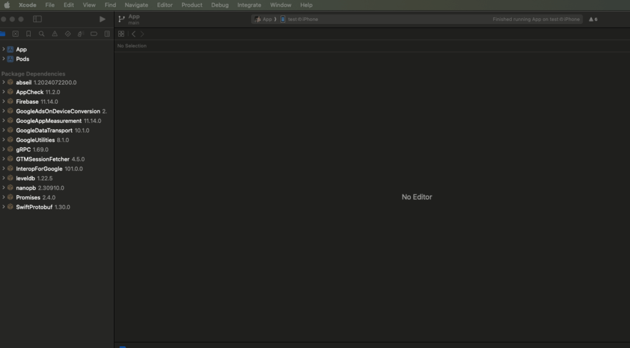Image resolution: width=630 pixels, height=348 pixels.
Task: Click the warnings indicator showing 6
Action: [x=593, y=19]
